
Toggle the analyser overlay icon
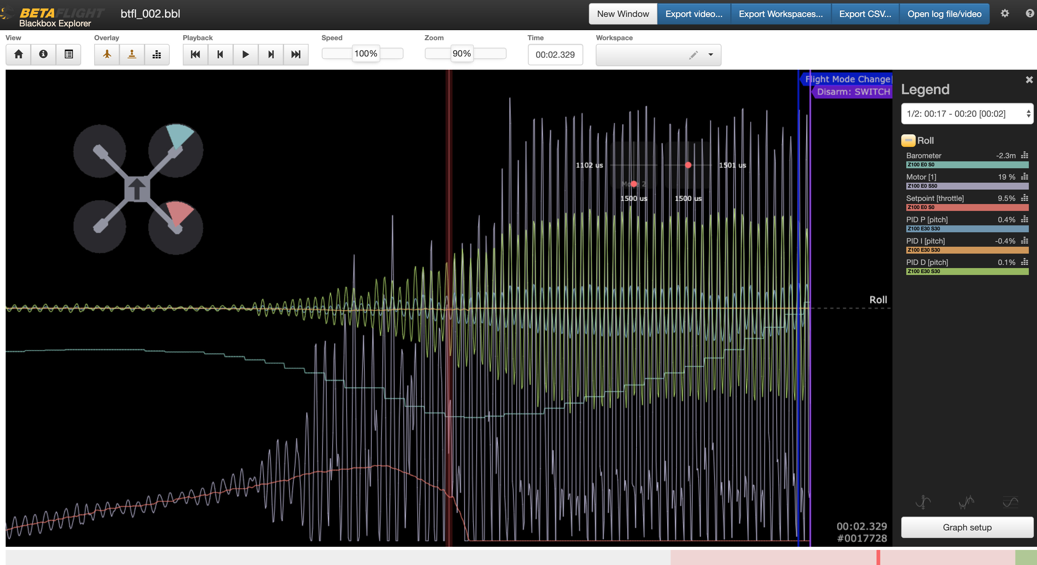pyautogui.click(x=156, y=54)
